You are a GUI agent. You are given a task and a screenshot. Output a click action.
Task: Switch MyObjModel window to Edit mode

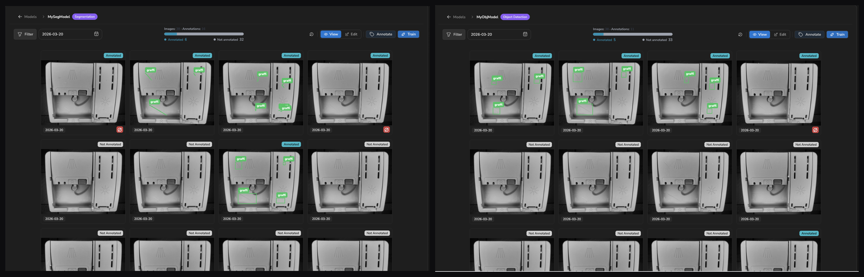coord(780,35)
